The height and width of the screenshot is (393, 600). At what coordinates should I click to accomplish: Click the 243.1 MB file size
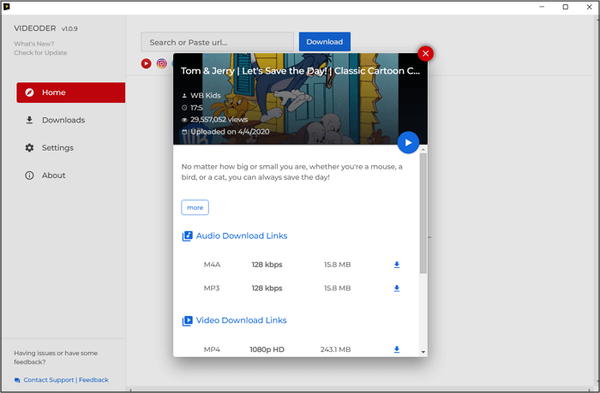click(336, 349)
